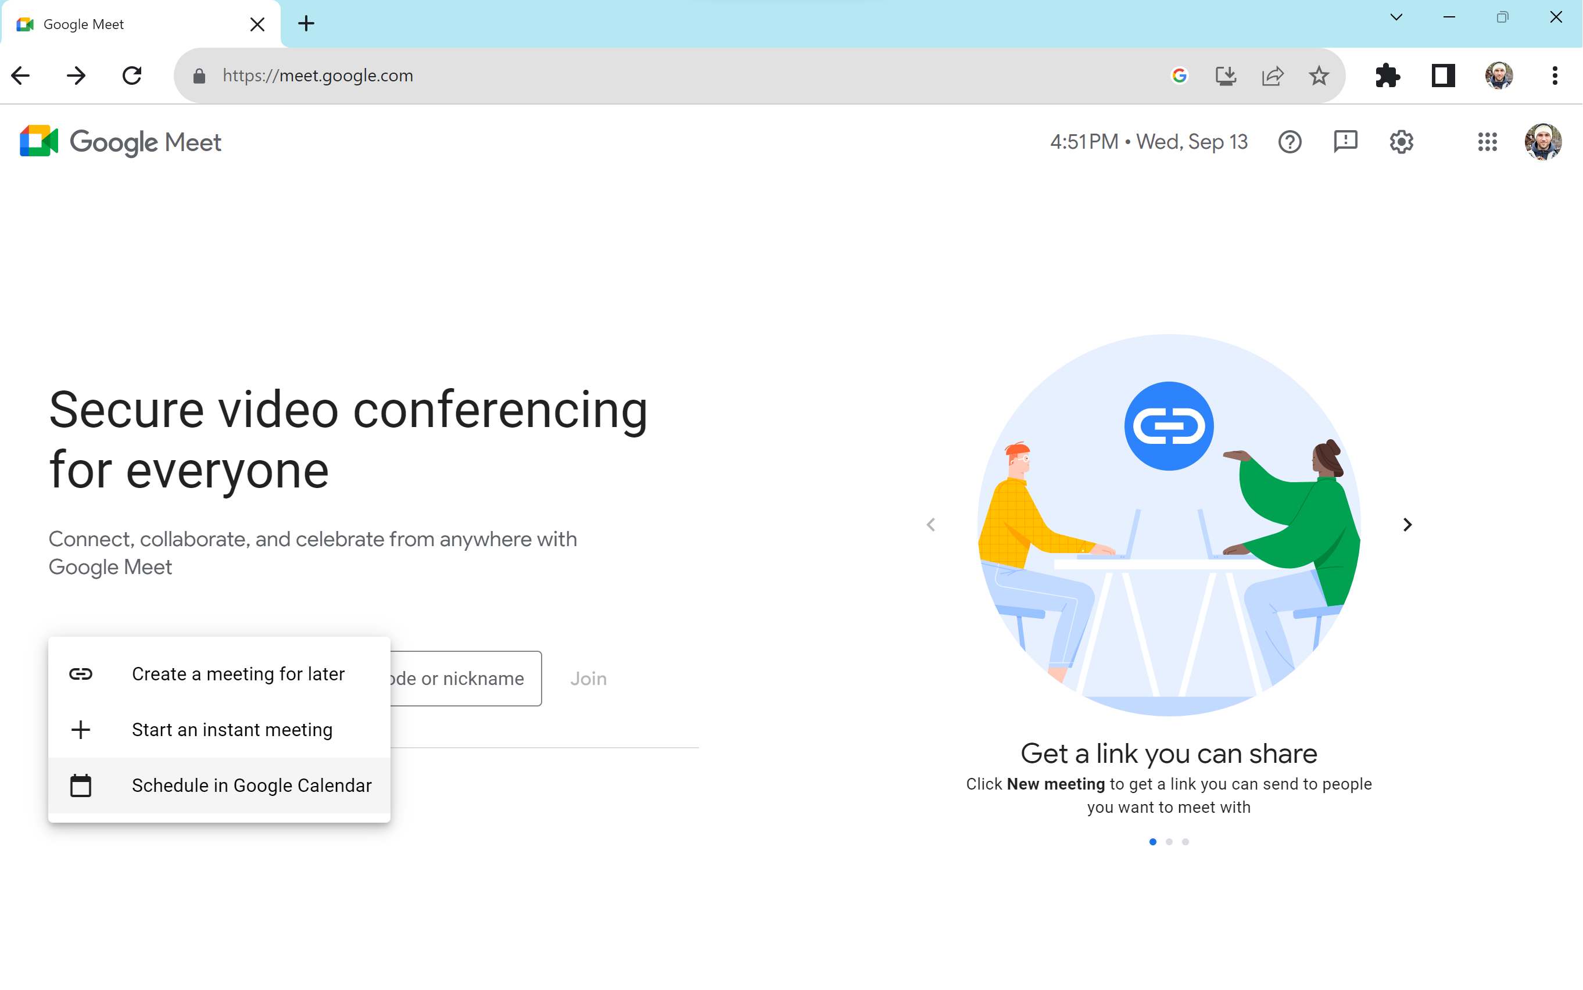Click the link illustration image
Image resolution: width=1583 pixels, height=990 pixels.
(x=1169, y=525)
